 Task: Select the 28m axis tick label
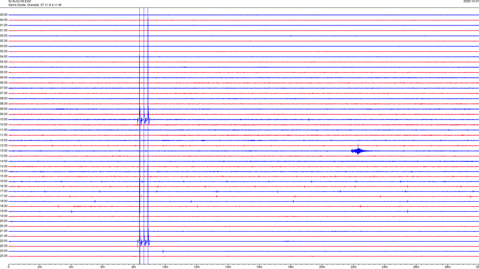[x=448, y=267]
